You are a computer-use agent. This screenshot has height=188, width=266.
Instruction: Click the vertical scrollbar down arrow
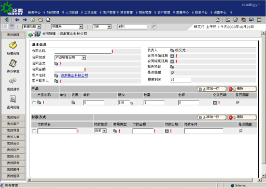tap(263, 176)
